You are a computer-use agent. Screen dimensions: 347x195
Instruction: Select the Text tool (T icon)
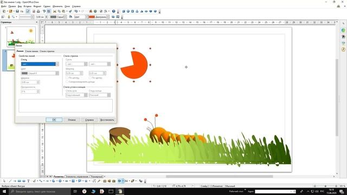[x=28, y=181]
